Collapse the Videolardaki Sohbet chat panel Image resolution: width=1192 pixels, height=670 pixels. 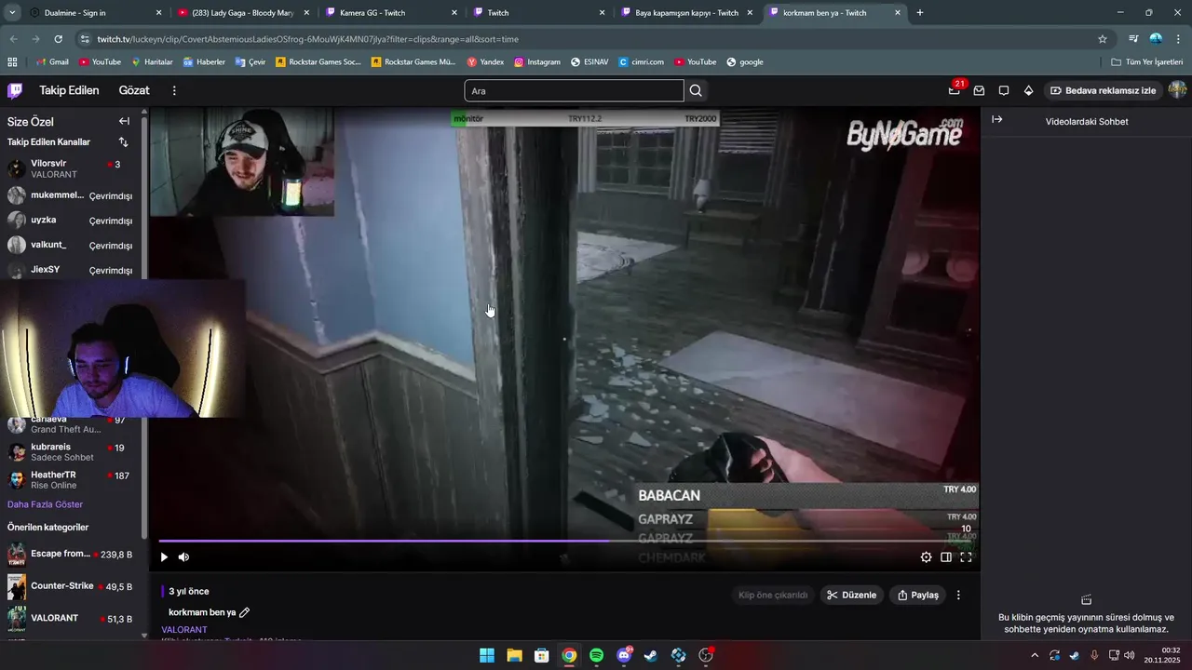click(x=996, y=120)
